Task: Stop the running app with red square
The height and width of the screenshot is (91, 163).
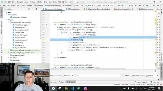Action: [x=135, y=6]
